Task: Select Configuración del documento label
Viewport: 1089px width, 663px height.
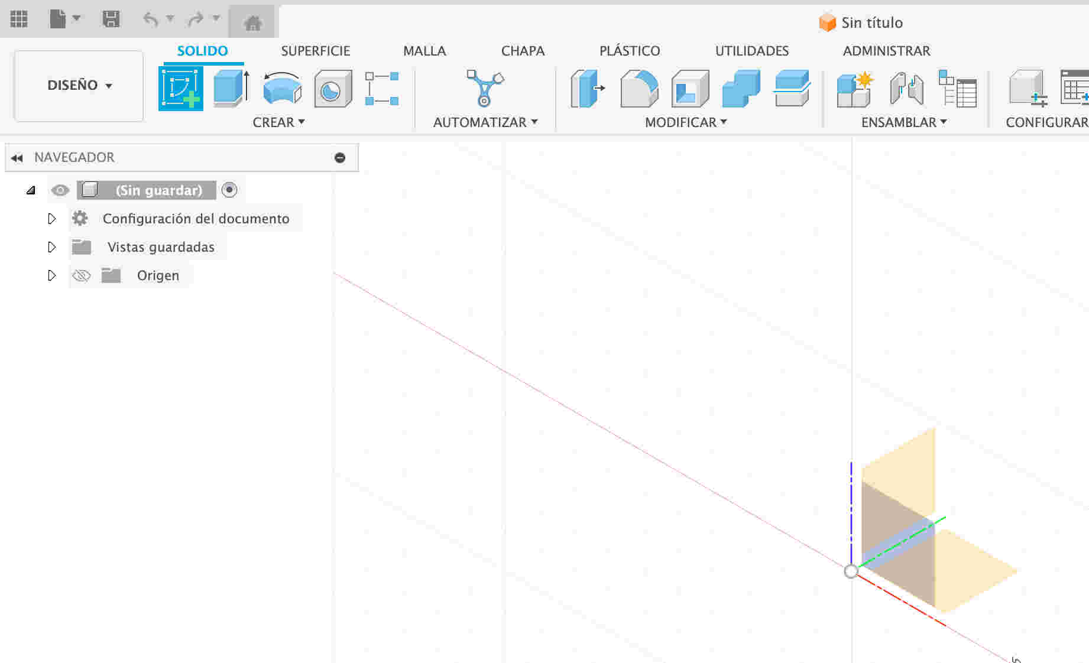Action: (196, 219)
